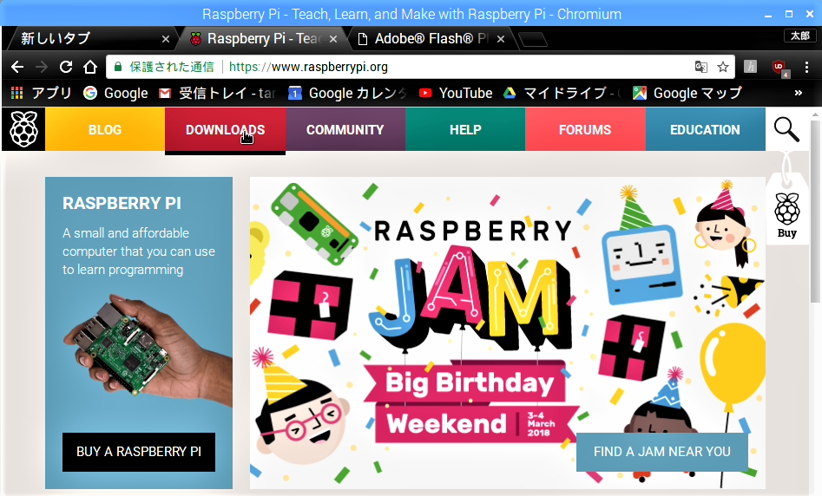Open the Apps bookmark shortcut

[x=41, y=94]
